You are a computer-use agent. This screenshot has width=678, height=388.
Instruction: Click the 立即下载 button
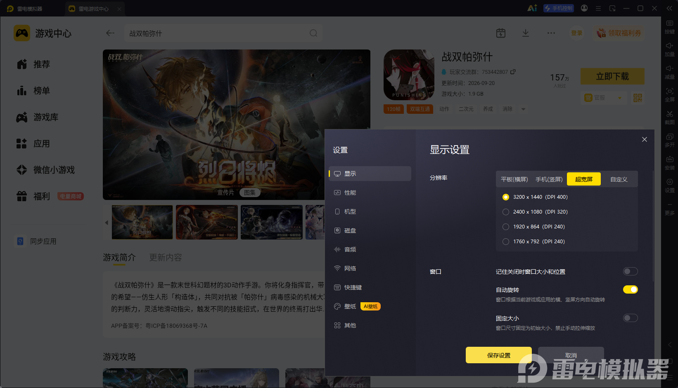click(612, 76)
